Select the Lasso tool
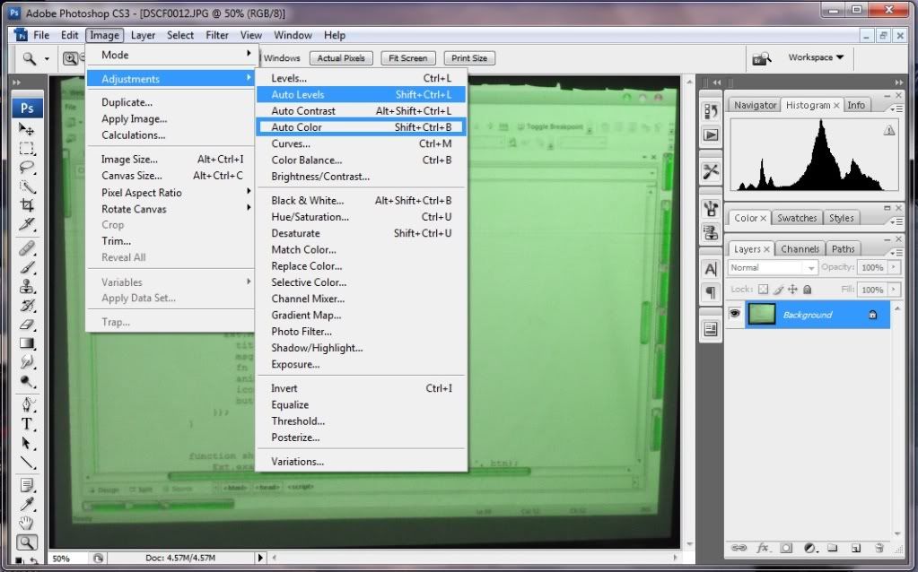The image size is (918, 572). [x=27, y=167]
